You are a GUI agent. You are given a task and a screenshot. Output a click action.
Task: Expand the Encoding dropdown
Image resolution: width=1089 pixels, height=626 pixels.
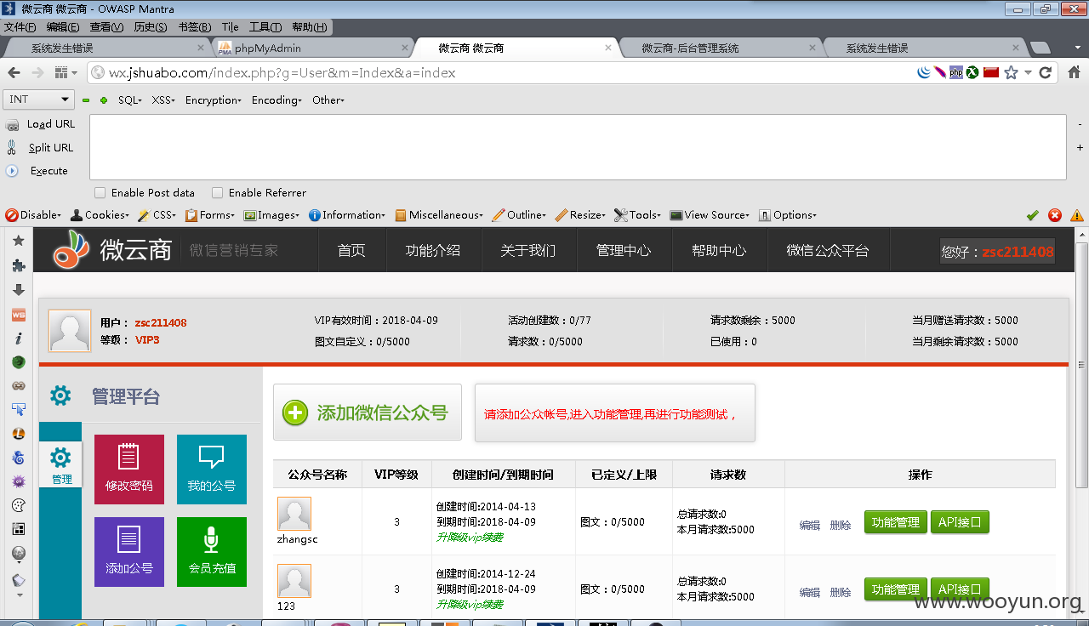[x=277, y=100]
